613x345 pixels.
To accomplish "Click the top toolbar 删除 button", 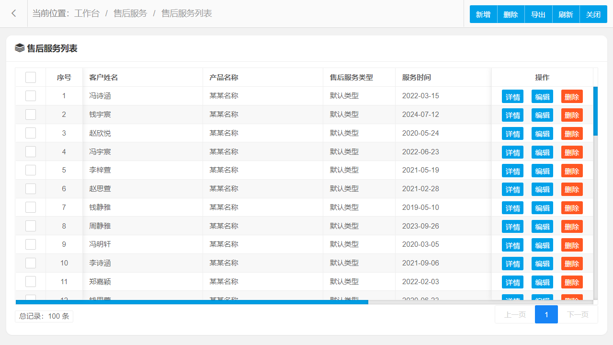I will coord(511,14).
